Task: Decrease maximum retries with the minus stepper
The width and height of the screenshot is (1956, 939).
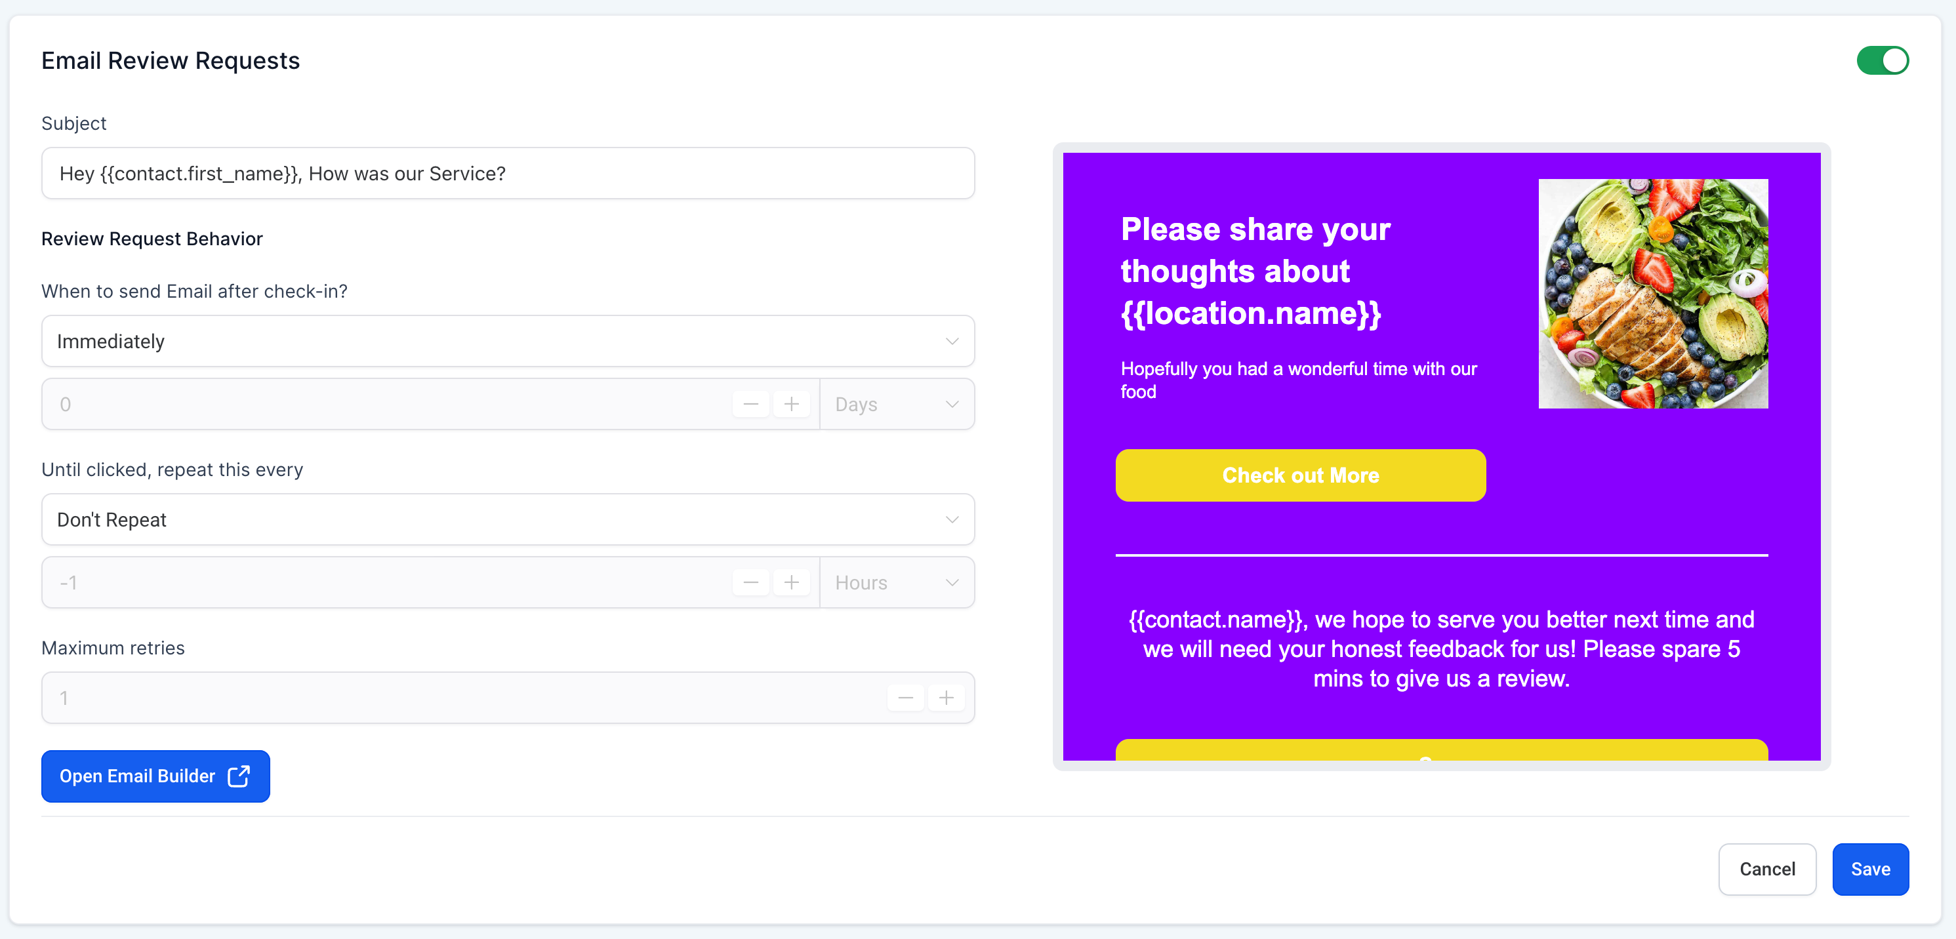Action: 905,697
